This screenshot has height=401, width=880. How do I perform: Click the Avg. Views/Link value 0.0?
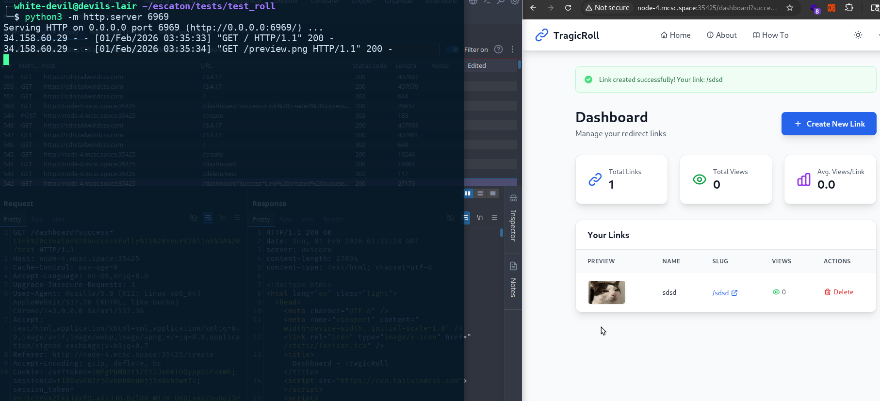tap(826, 185)
